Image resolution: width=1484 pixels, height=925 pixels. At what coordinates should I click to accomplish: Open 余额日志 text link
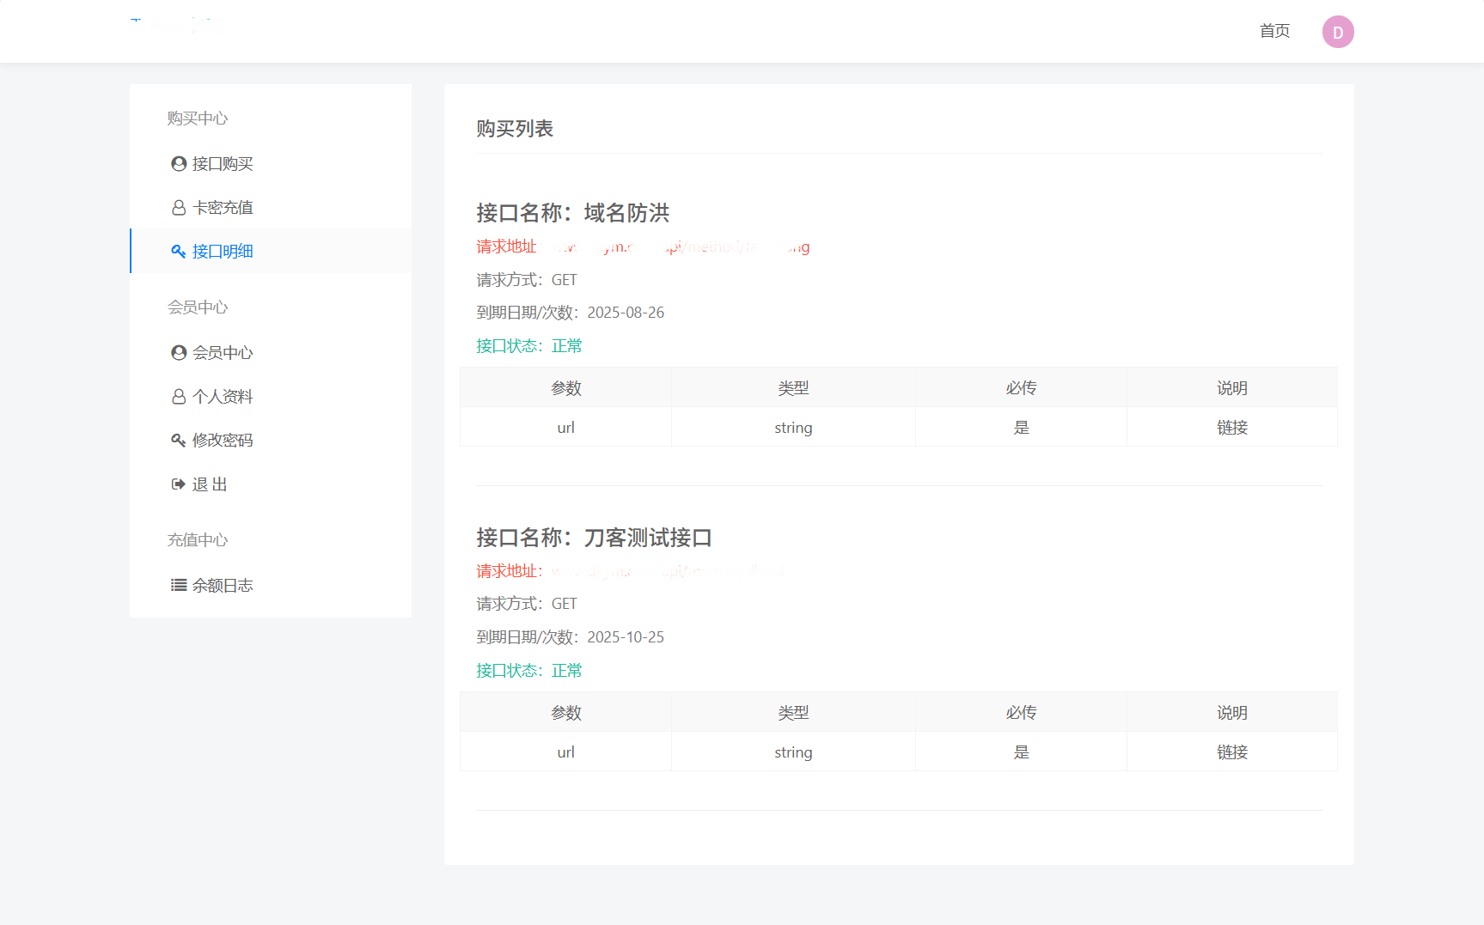[x=223, y=586]
